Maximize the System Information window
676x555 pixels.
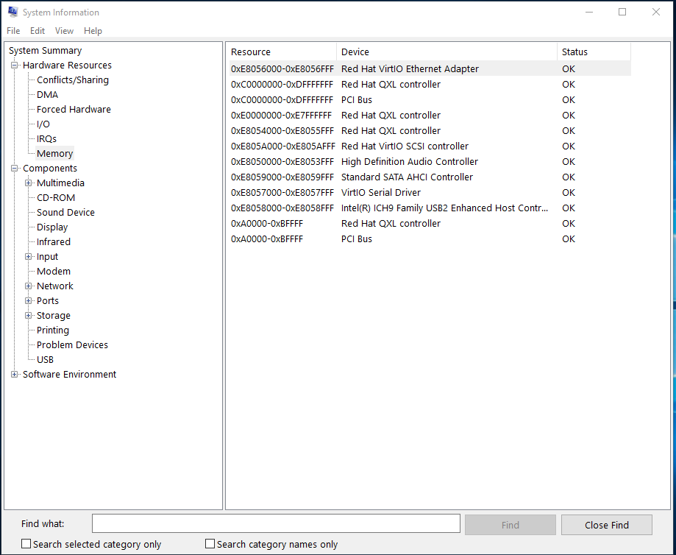click(622, 12)
